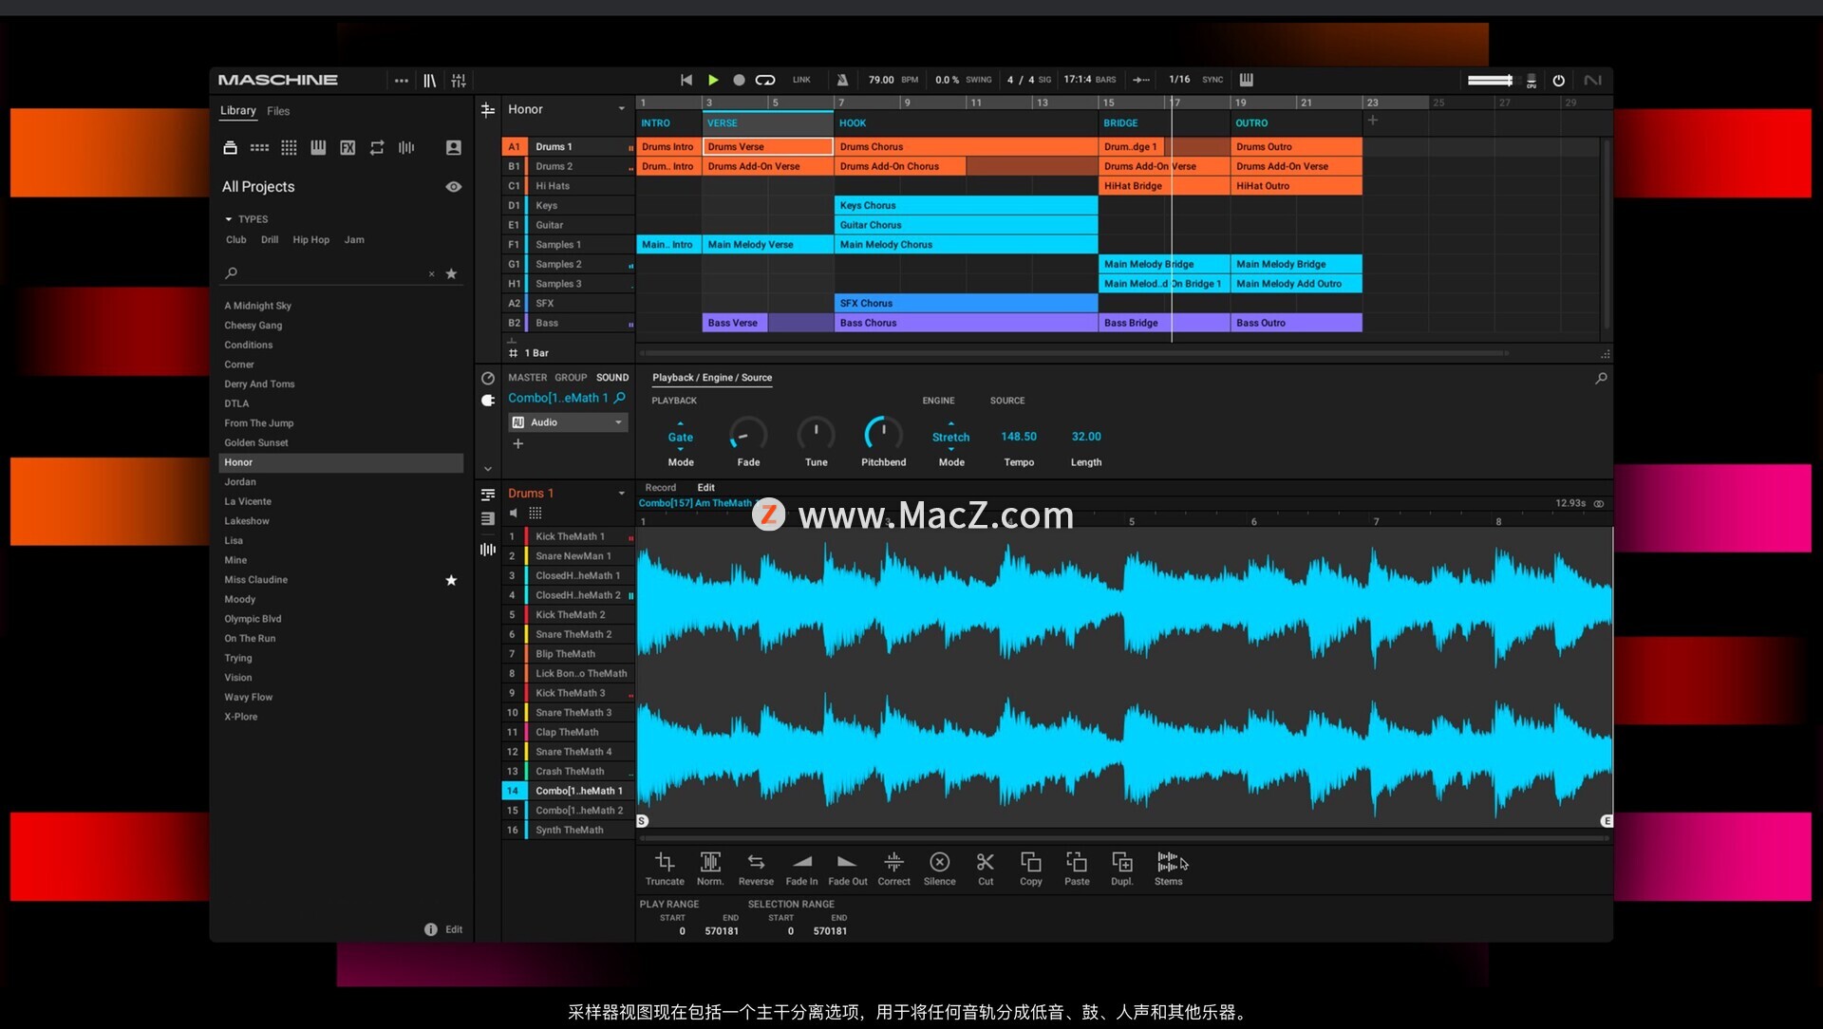Image resolution: width=1823 pixels, height=1029 pixels.
Task: Filter by Drill type tag
Action: [x=270, y=240]
